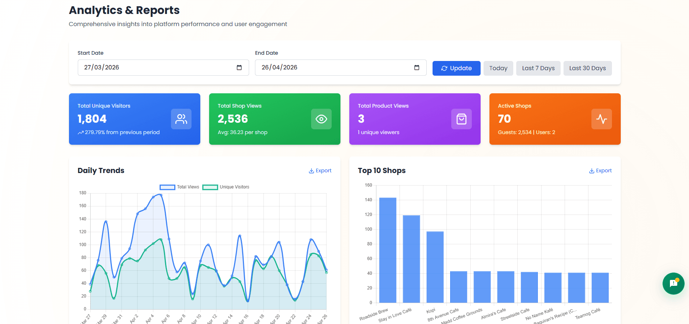The width and height of the screenshot is (689, 324).
Task: Click the Kopi bar in chart
Action: coord(435,267)
